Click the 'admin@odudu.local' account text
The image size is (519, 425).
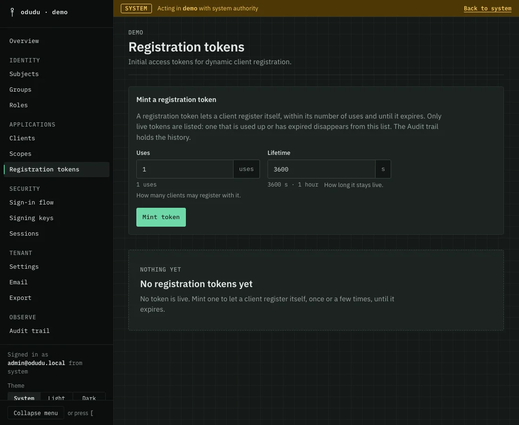36,363
